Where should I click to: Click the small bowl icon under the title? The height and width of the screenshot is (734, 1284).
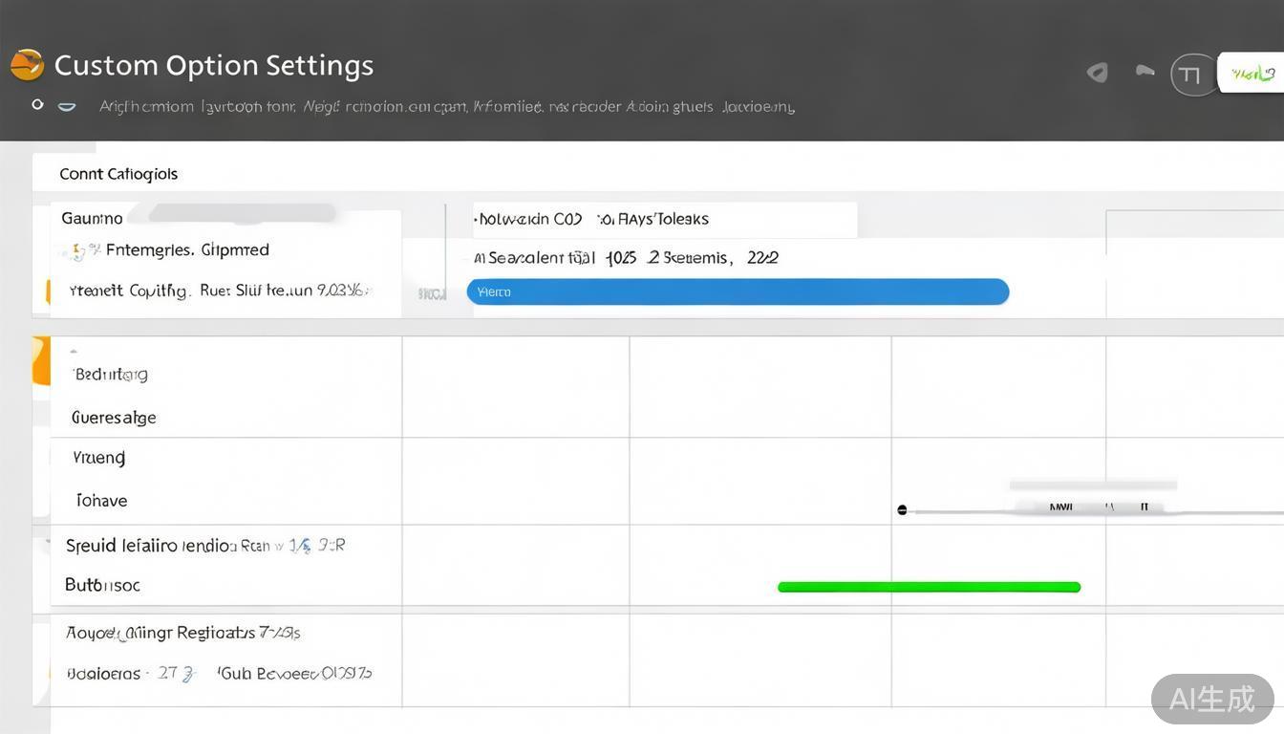tap(67, 106)
